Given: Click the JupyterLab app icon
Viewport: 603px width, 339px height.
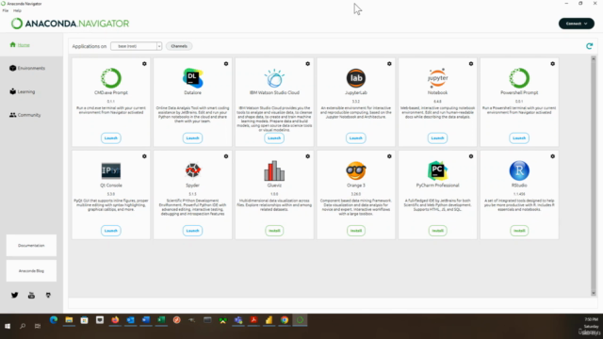Looking at the screenshot, I should (356, 78).
